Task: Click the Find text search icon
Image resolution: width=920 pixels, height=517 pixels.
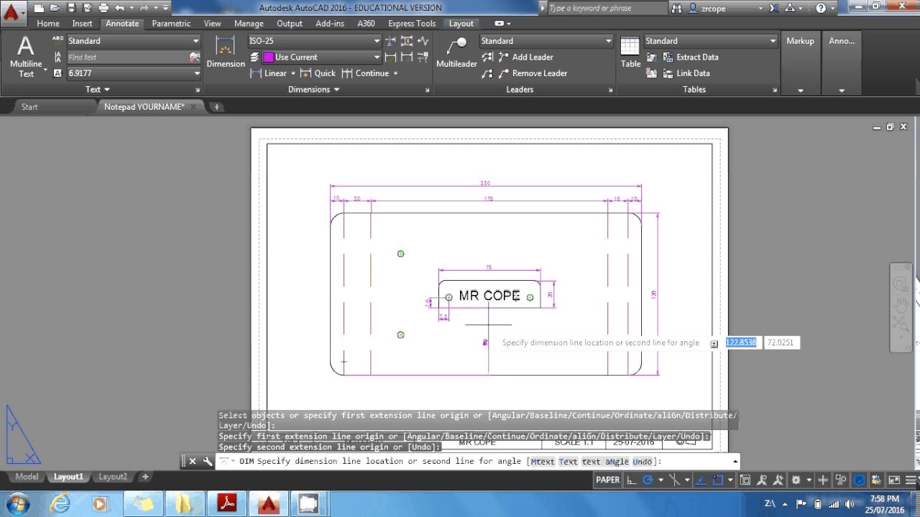Action: (195, 57)
